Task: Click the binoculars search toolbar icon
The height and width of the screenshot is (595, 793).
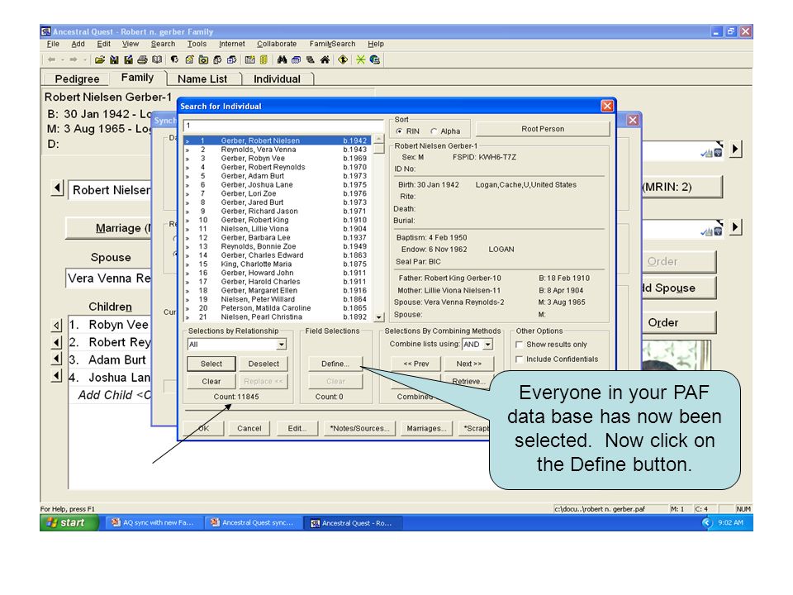Action: click(x=283, y=59)
